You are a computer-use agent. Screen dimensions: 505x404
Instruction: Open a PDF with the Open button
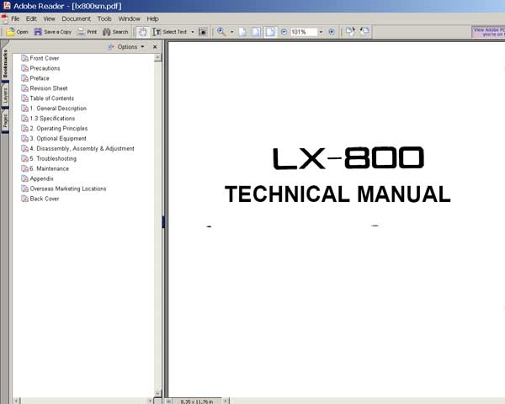pyautogui.click(x=17, y=32)
